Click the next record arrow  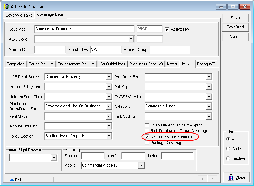pos(212,179)
